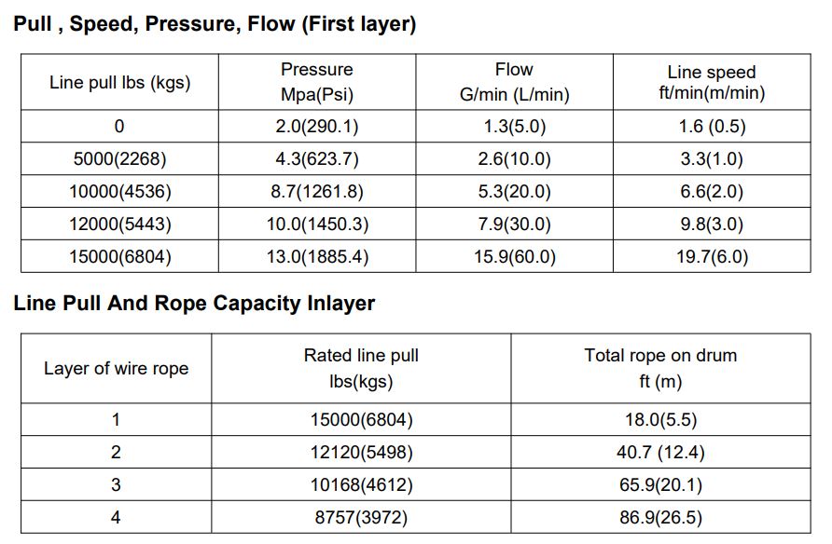Click the 'Pull, Speed, Pressure, Flow (First layer)' heading
This screenshot has width=832, height=544.
tap(215, 25)
